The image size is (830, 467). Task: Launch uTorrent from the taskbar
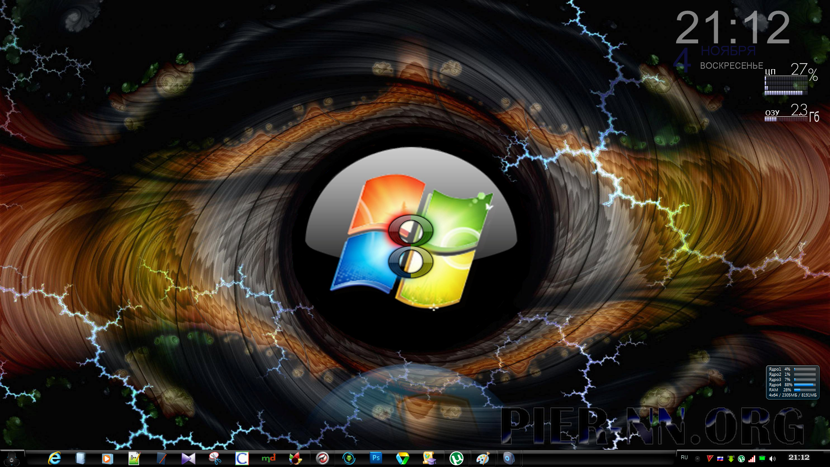pyautogui.click(x=456, y=458)
